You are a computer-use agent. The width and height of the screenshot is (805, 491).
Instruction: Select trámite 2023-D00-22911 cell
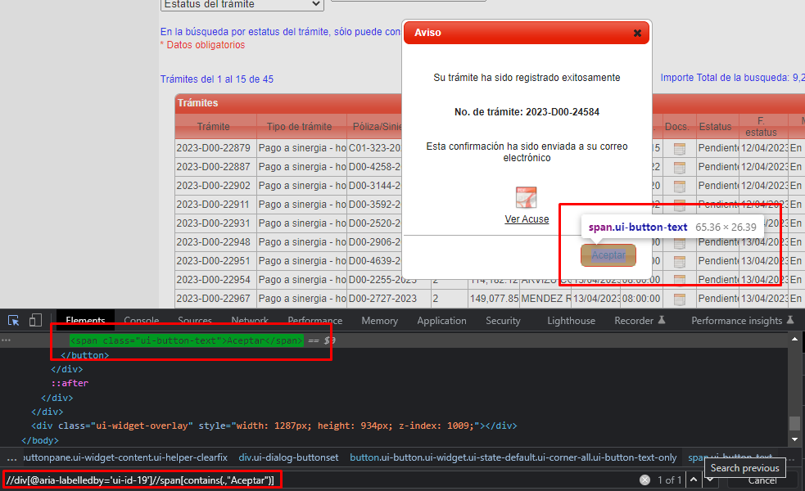[214, 205]
